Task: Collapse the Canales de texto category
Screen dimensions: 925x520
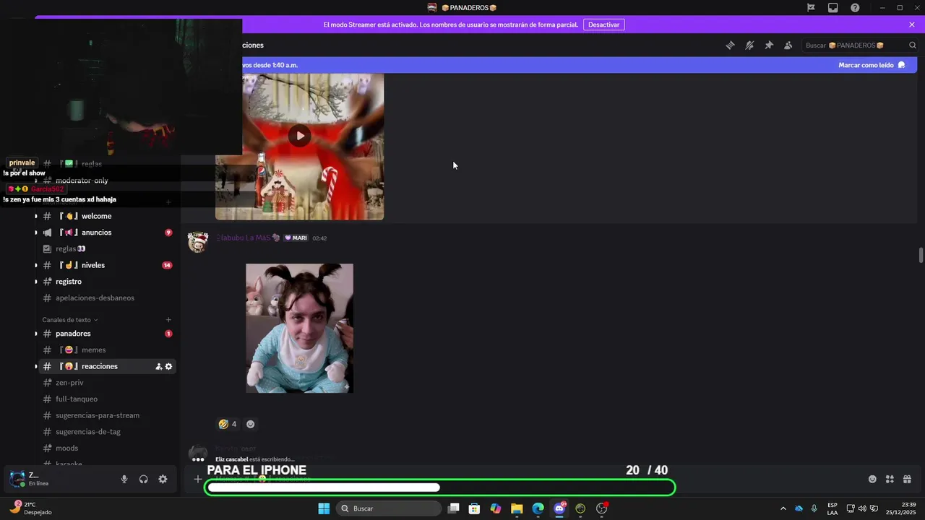Action: [x=70, y=320]
